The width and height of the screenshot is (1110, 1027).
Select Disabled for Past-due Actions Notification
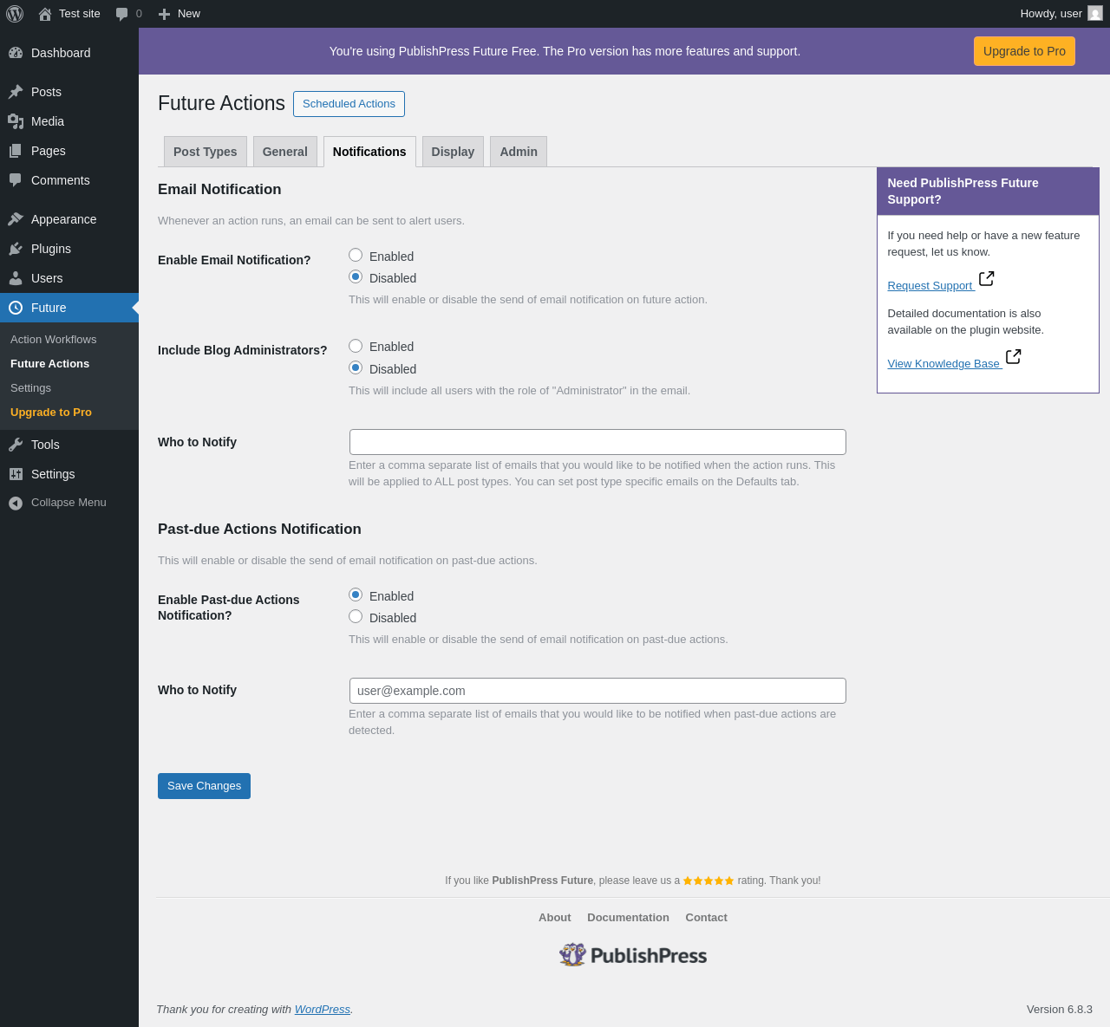pyautogui.click(x=356, y=616)
